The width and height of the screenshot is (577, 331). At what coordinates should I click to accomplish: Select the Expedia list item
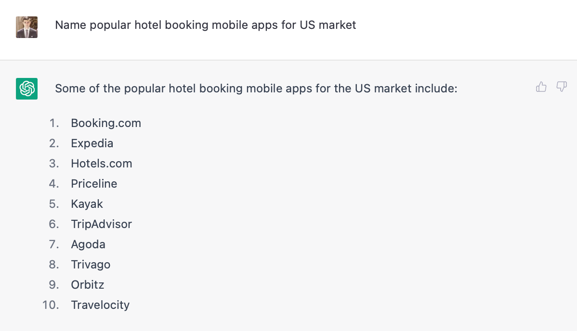tap(92, 143)
